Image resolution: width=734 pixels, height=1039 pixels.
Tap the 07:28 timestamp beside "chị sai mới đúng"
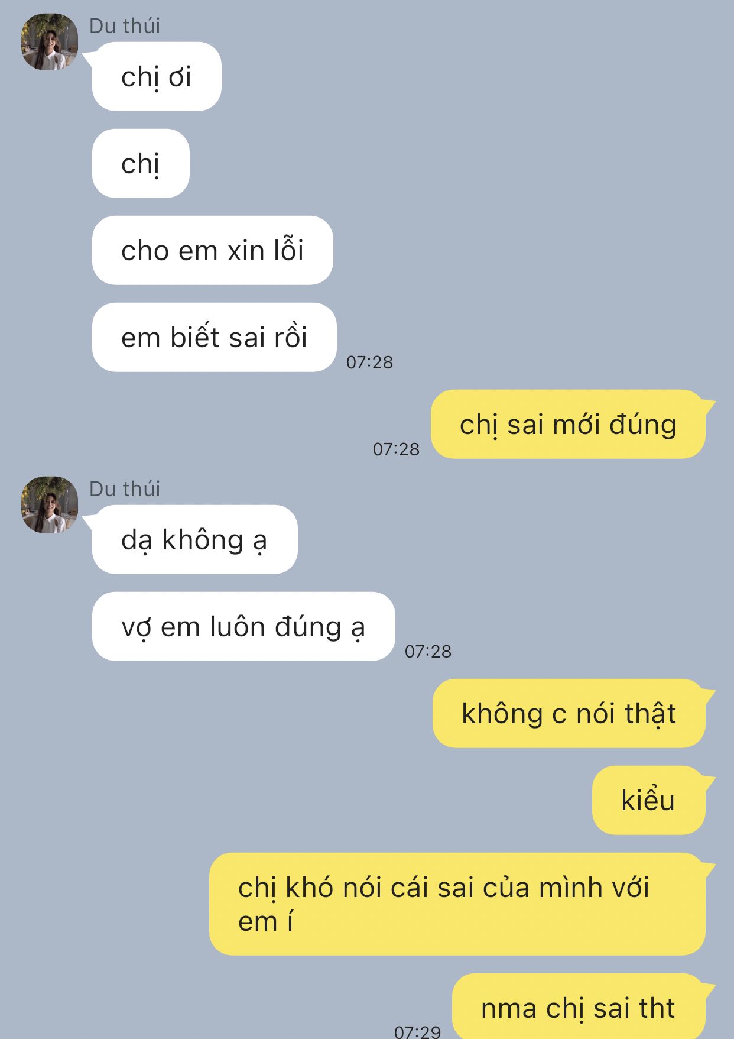click(x=396, y=449)
